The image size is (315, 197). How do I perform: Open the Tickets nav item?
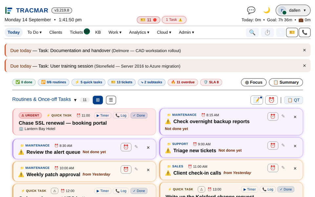click(76, 33)
